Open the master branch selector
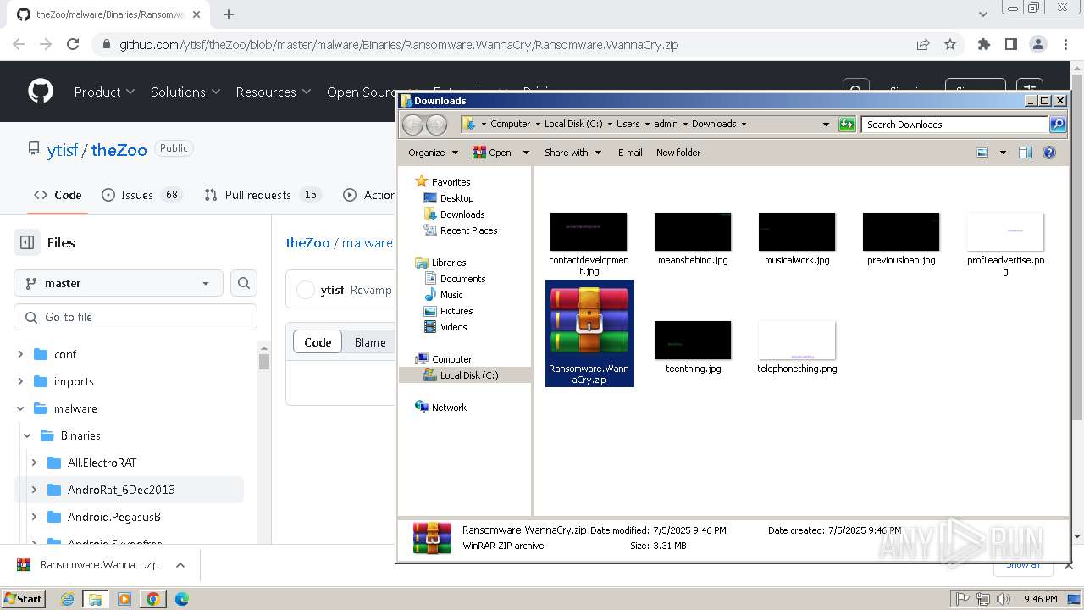 point(119,283)
